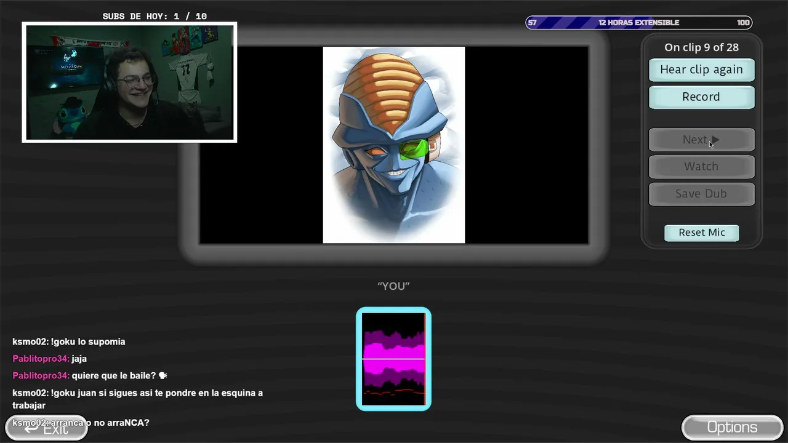Go to the Next clip
Image resolution: width=788 pixels, height=443 pixels.
coord(701,140)
